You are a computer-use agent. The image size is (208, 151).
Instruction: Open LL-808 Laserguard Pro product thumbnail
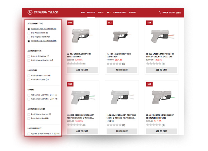(121, 97)
